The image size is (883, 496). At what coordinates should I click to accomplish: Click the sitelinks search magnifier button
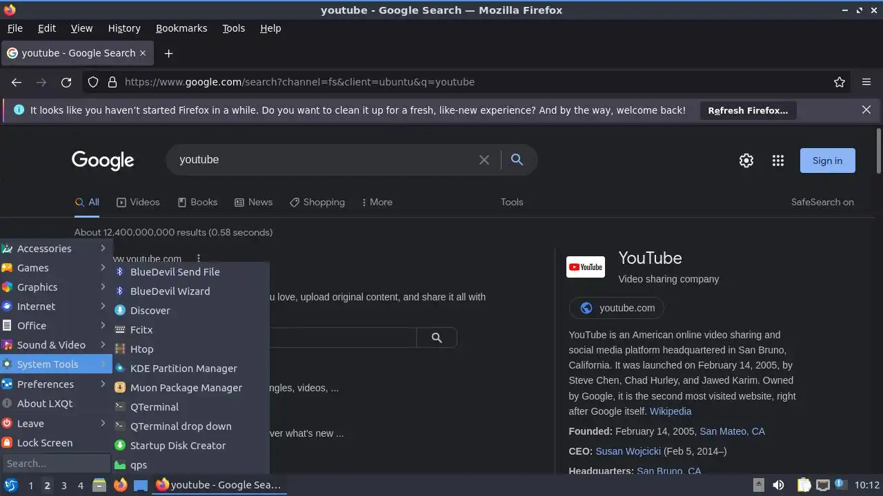437,338
